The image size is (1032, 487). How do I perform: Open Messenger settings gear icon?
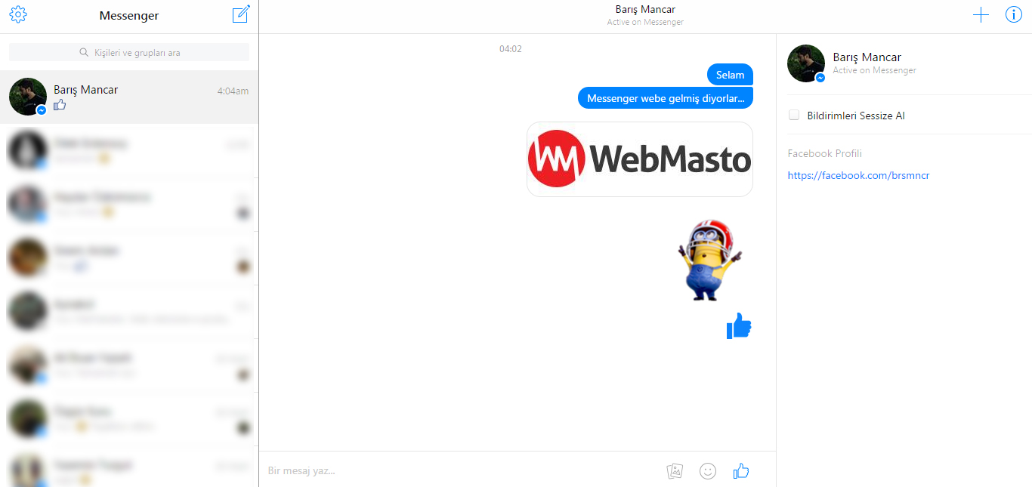click(x=18, y=14)
